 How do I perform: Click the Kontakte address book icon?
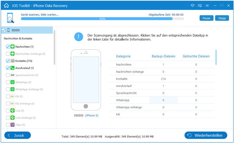pyautogui.click(x=12, y=61)
